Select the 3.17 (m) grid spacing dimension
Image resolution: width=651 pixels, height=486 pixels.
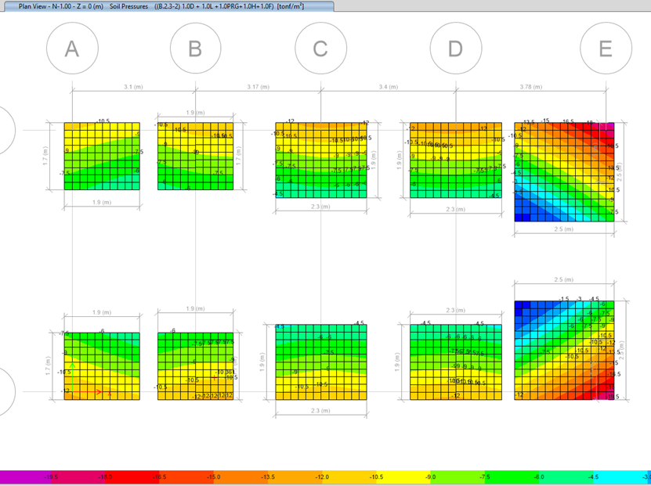(x=258, y=86)
